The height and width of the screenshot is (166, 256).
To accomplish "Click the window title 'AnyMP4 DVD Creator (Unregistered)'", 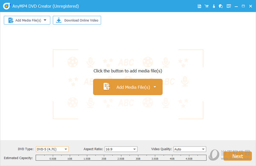I will pos(46,6).
